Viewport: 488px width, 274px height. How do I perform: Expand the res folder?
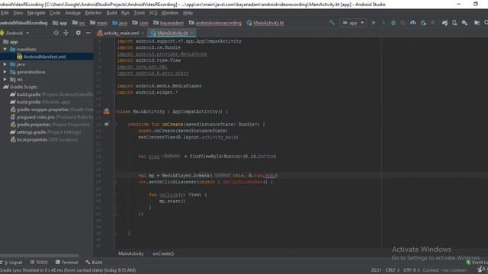(x=5, y=79)
